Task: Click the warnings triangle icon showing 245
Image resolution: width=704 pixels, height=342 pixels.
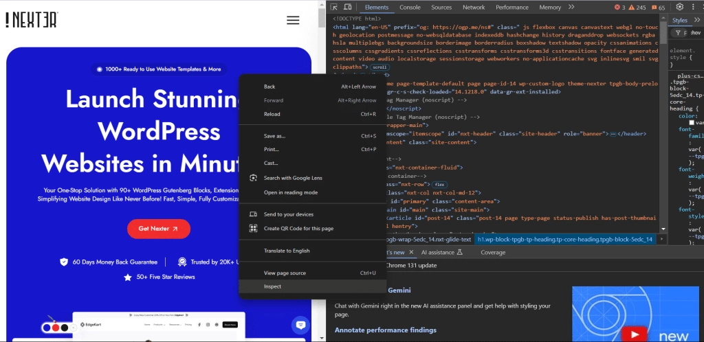Action: [637, 8]
